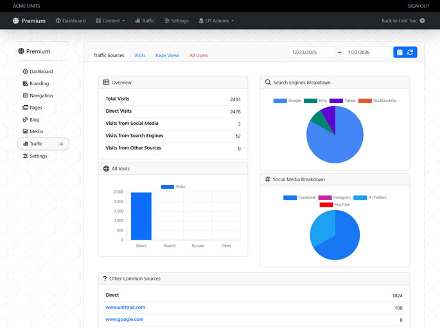440x328 pixels.
Task: Expand the UT Admins dropdown
Action: point(216,20)
